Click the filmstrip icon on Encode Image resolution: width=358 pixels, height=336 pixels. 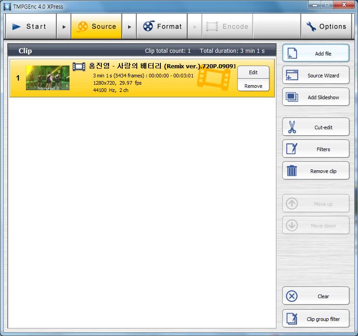[212, 26]
